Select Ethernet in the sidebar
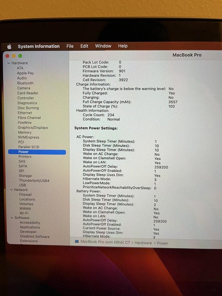 click(25, 113)
